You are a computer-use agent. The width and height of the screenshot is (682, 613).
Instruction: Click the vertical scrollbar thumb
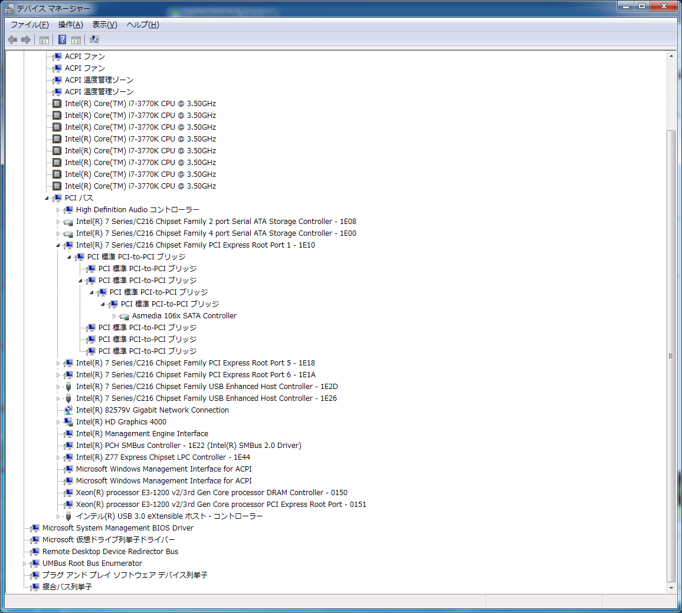click(x=671, y=356)
